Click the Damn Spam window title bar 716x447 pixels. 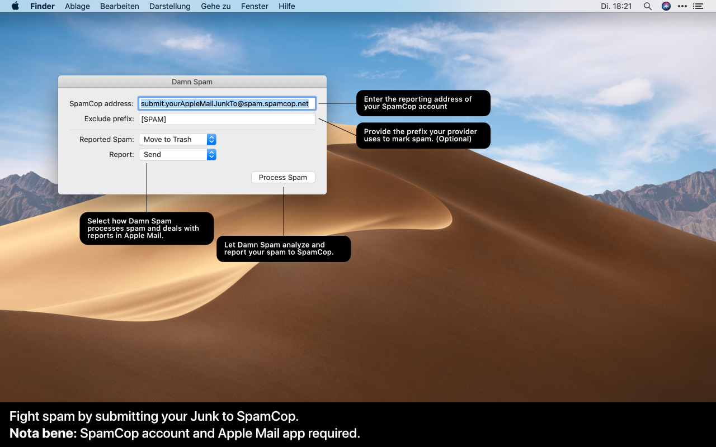pos(192,82)
